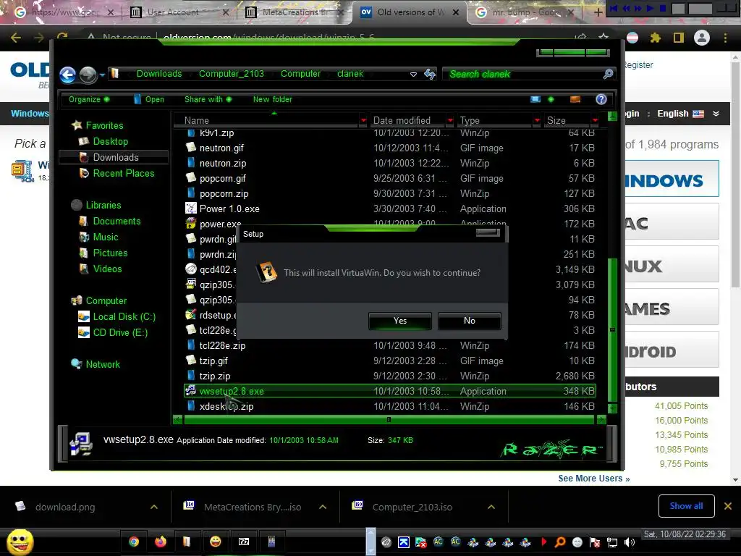
Task: Expand options for Computer_2103.iso download
Action: (491, 507)
